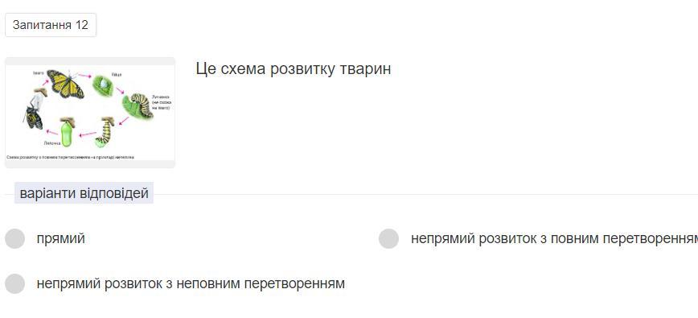Click the "Яйце" label near the leaf
The width and height of the screenshot is (698, 318).
pos(117,74)
